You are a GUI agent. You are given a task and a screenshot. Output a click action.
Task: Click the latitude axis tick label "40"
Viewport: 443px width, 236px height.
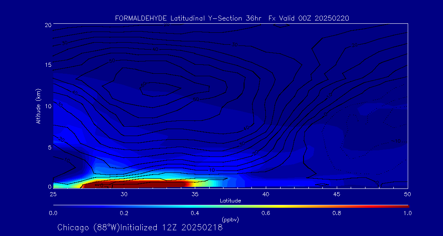click(266, 194)
